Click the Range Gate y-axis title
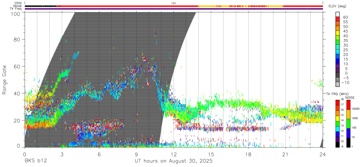363x167 pixels. tap(4, 80)
